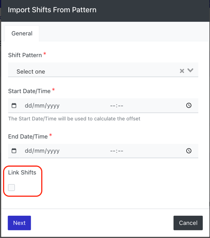Focus the End time --:-- field
The height and width of the screenshot is (238, 210).
click(117, 151)
